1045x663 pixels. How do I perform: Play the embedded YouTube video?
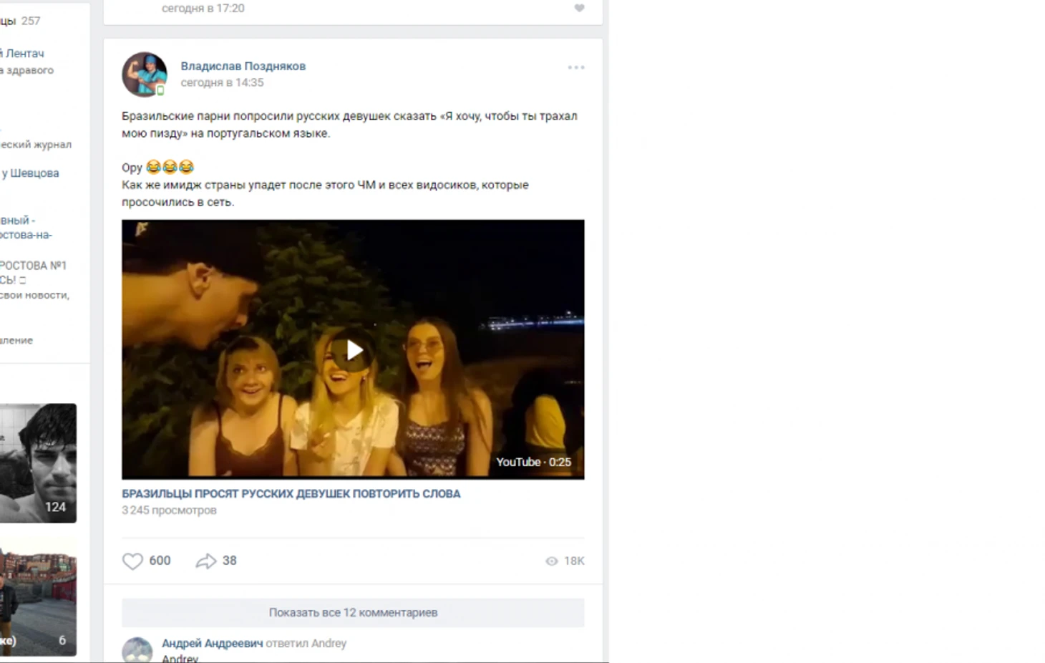pos(354,350)
